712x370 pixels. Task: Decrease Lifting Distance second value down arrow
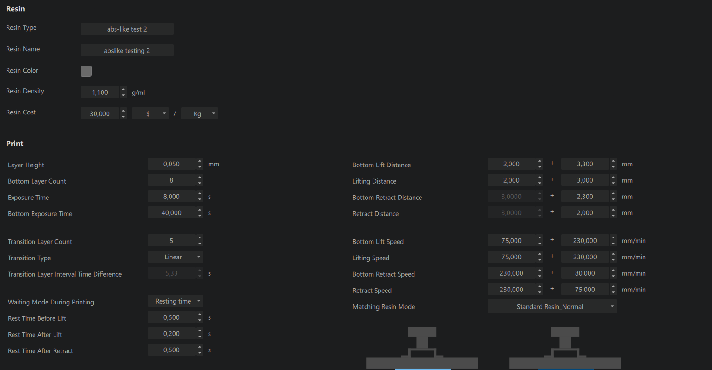pos(613,183)
